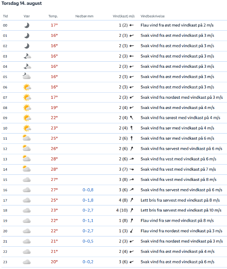Click the Vind(kast) m/s column header

click(123, 16)
